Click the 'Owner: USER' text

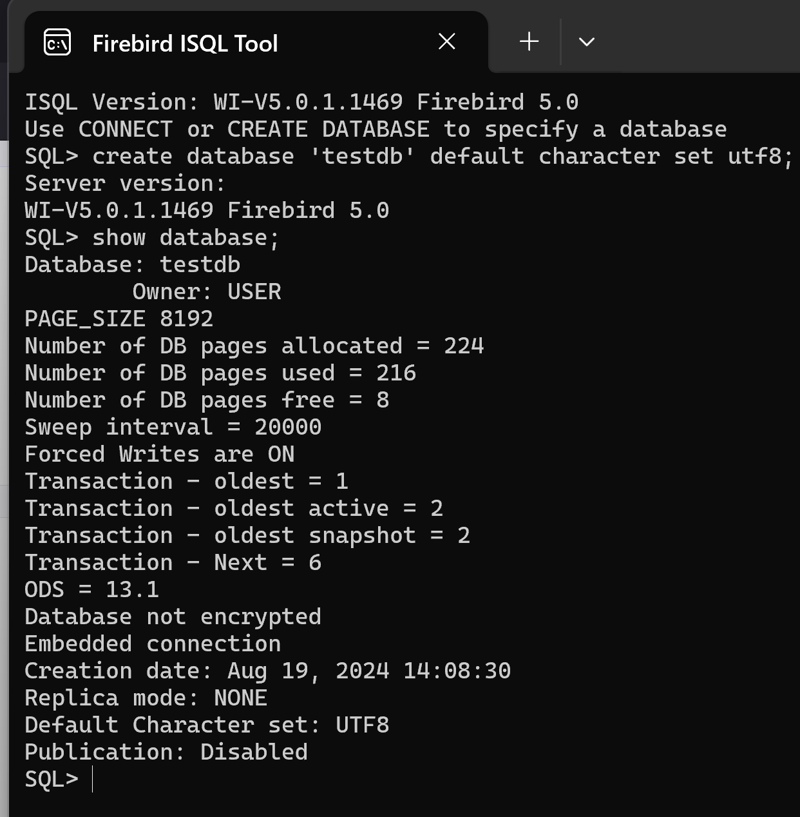[x=207, y=291]
